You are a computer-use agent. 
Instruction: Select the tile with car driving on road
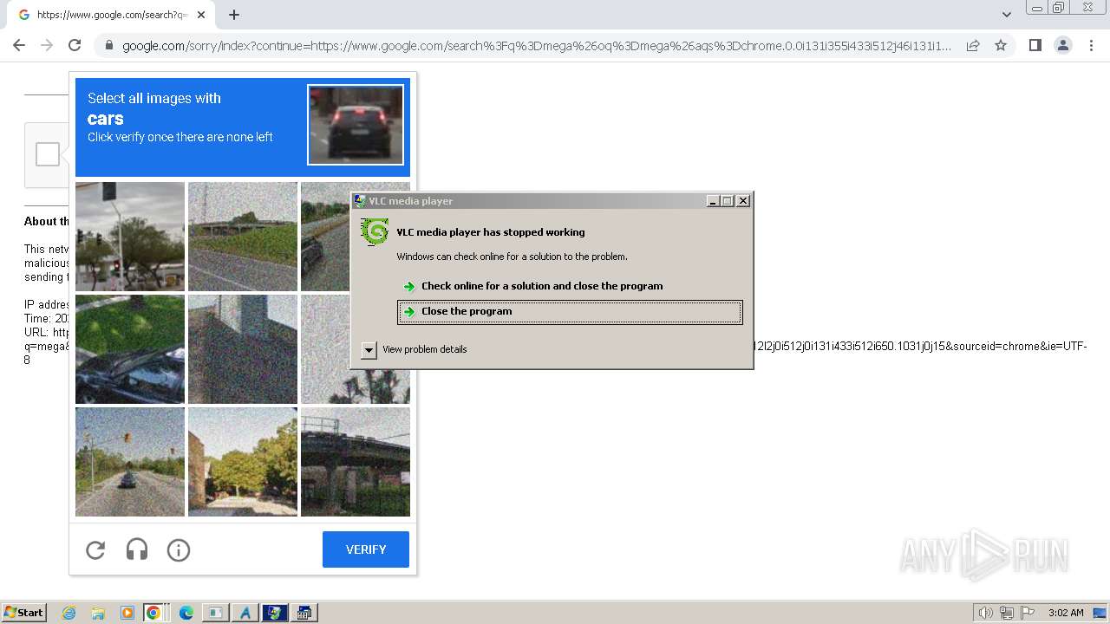(130, 462)
